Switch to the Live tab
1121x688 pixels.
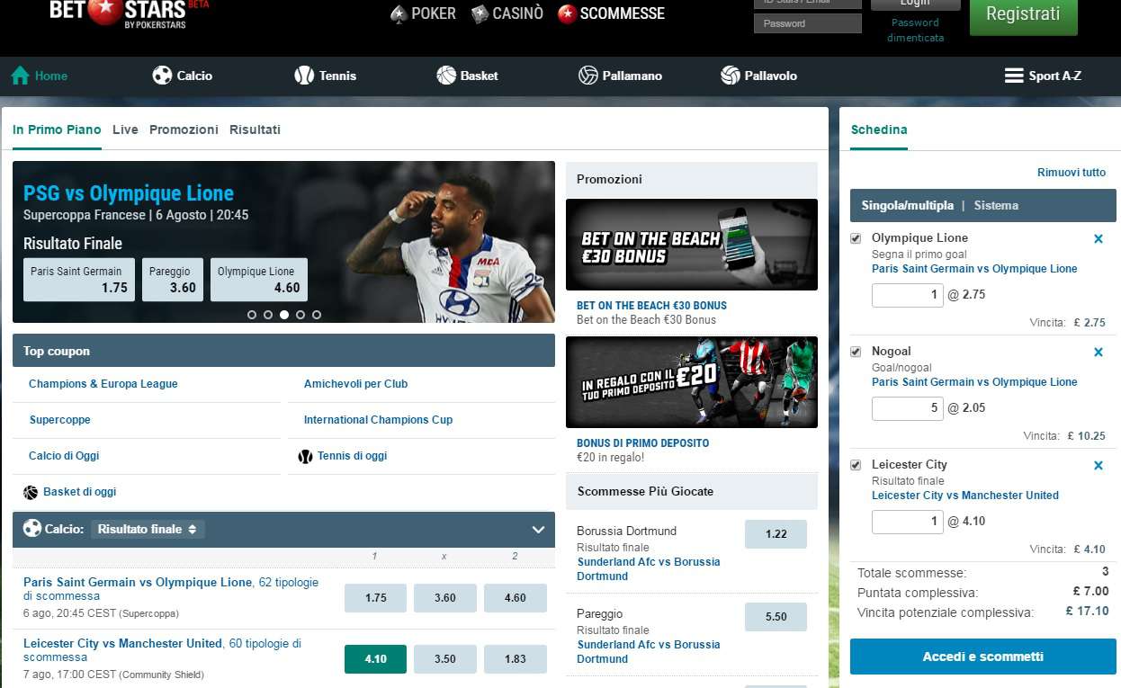125,130
